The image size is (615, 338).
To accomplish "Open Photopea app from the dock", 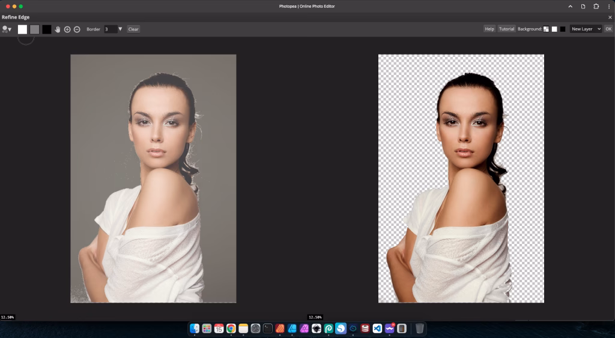I will click(329, 328).
